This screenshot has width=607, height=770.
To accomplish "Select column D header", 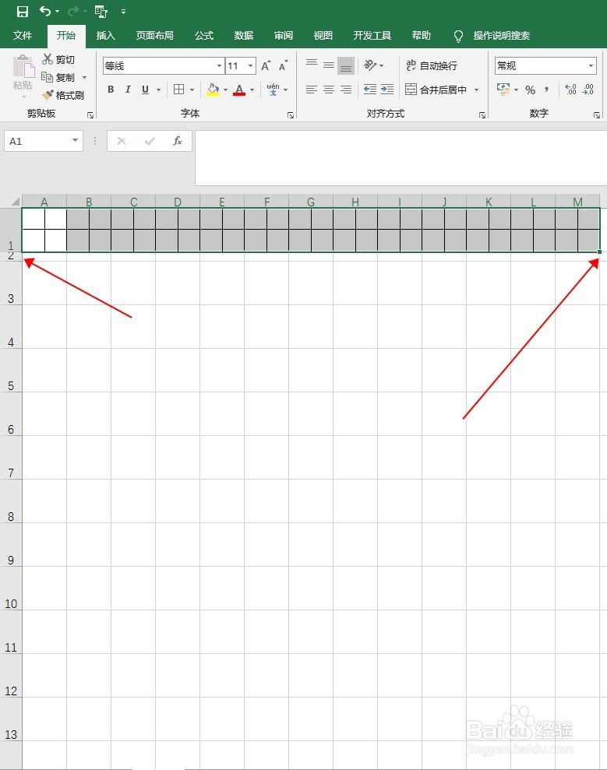I will pyautogui.click(x=178, y=202).
